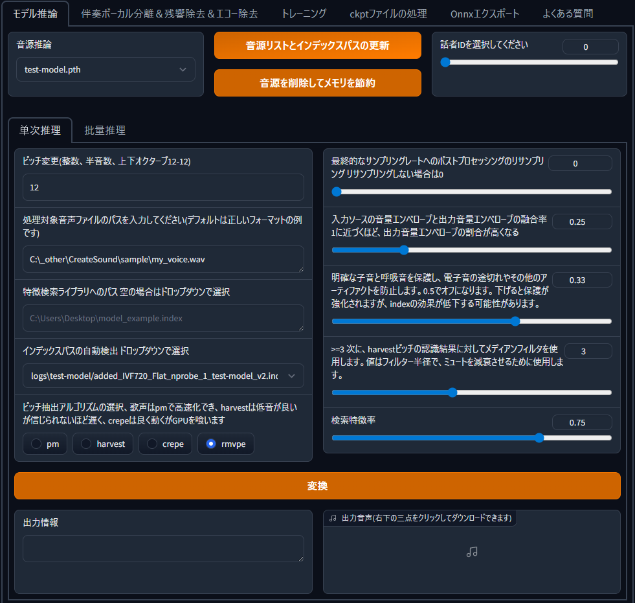Screen dimensions: 635x603
Task: Switch to the トレーニング tab
Action: [304, 14]
